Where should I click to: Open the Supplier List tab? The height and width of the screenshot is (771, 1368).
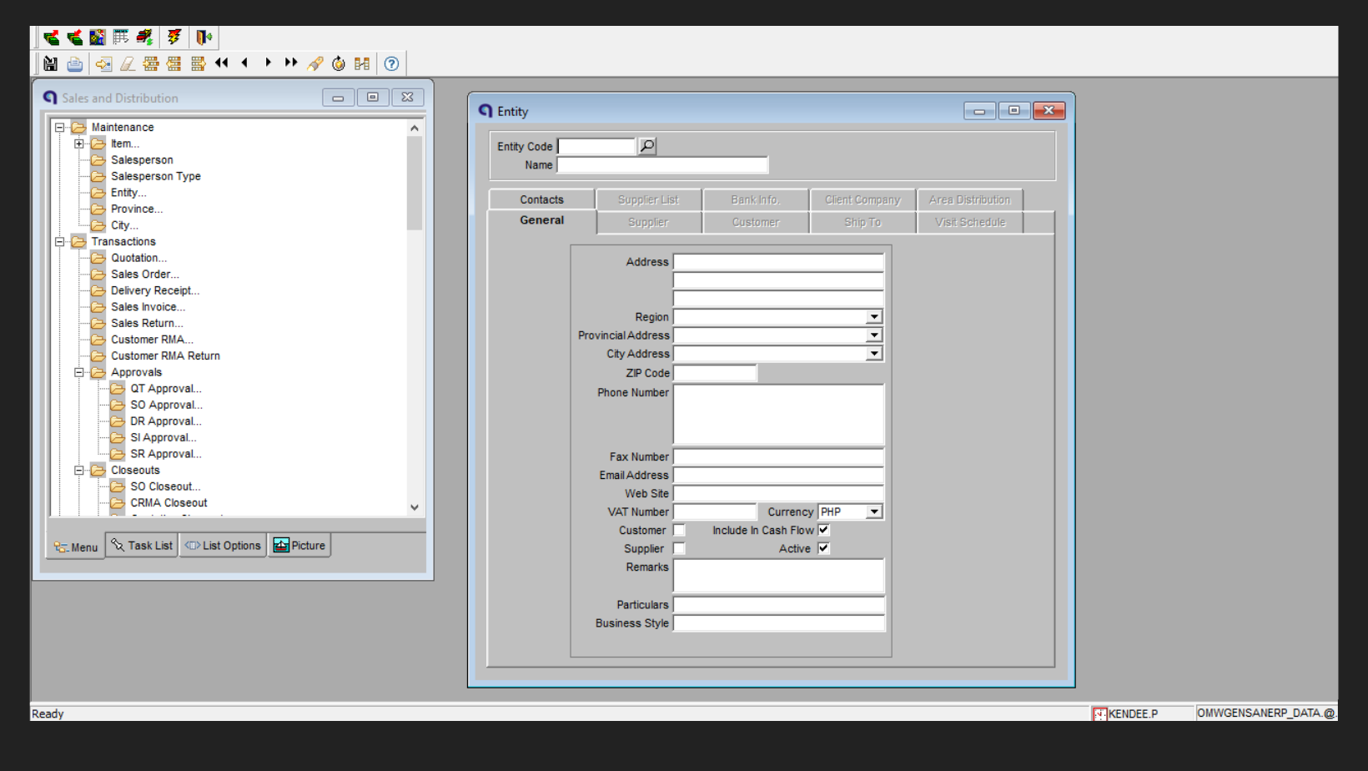(648, 199)
